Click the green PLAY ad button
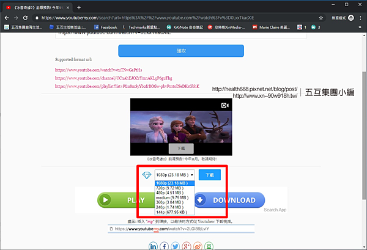This screenshot has width=367, height=250. click(126, 200)
